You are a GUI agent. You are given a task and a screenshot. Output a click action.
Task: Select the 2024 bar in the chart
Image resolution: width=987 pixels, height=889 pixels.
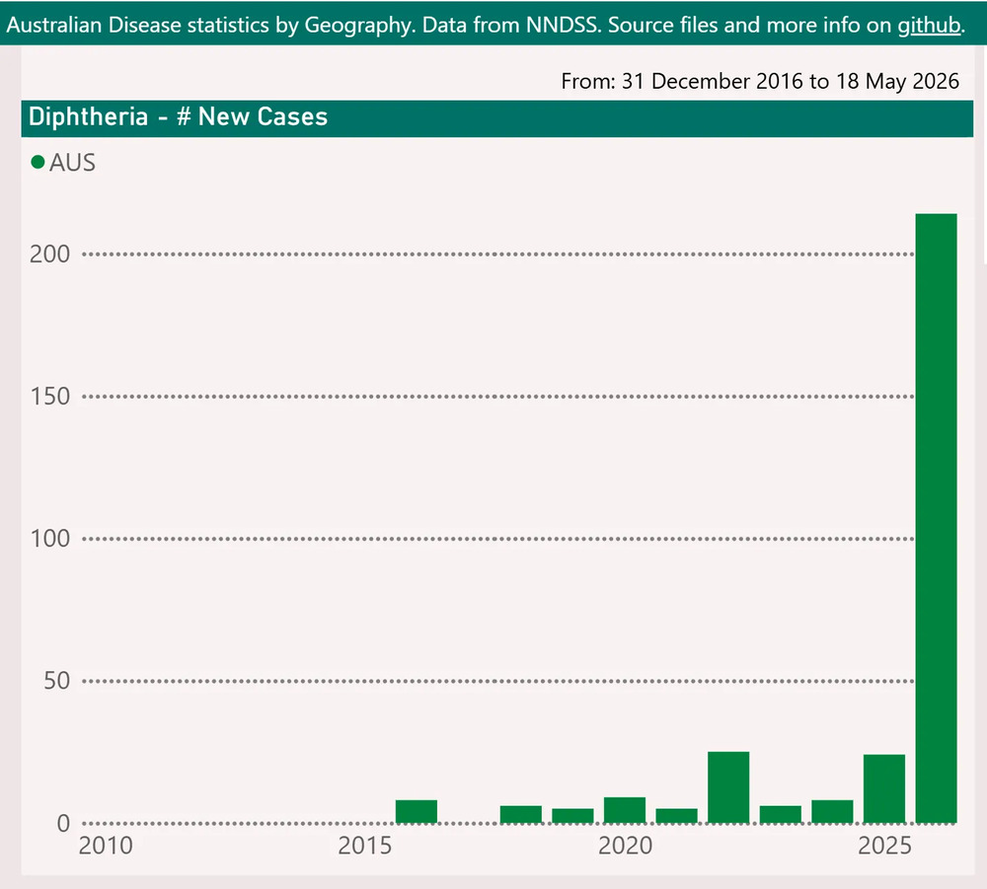click(x=832, y=812)
